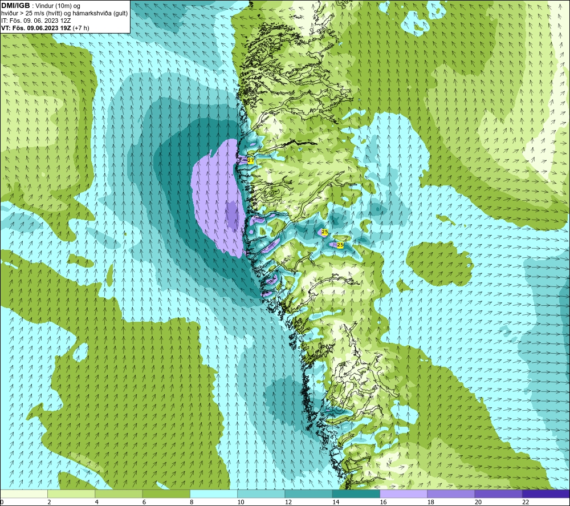Click the "Vindur (10m) og" header text
This screenshot has height=506, width=570.
(57, 6)
